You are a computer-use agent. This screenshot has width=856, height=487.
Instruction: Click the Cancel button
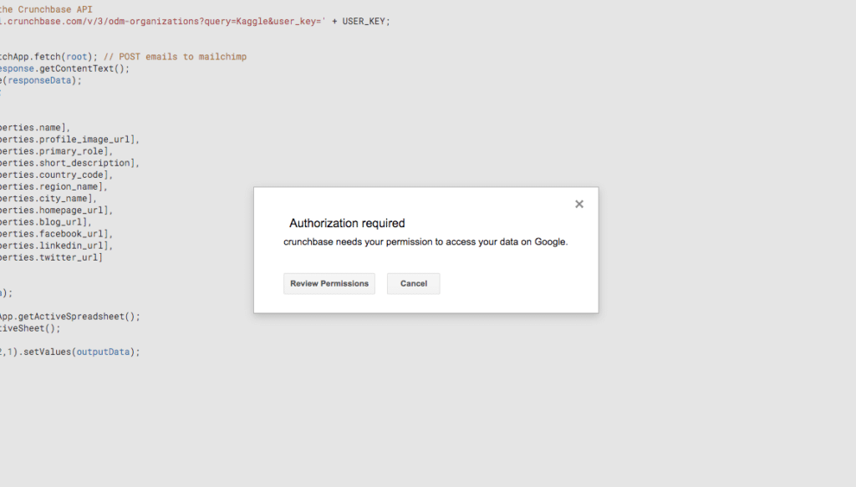tap(413, 283)
